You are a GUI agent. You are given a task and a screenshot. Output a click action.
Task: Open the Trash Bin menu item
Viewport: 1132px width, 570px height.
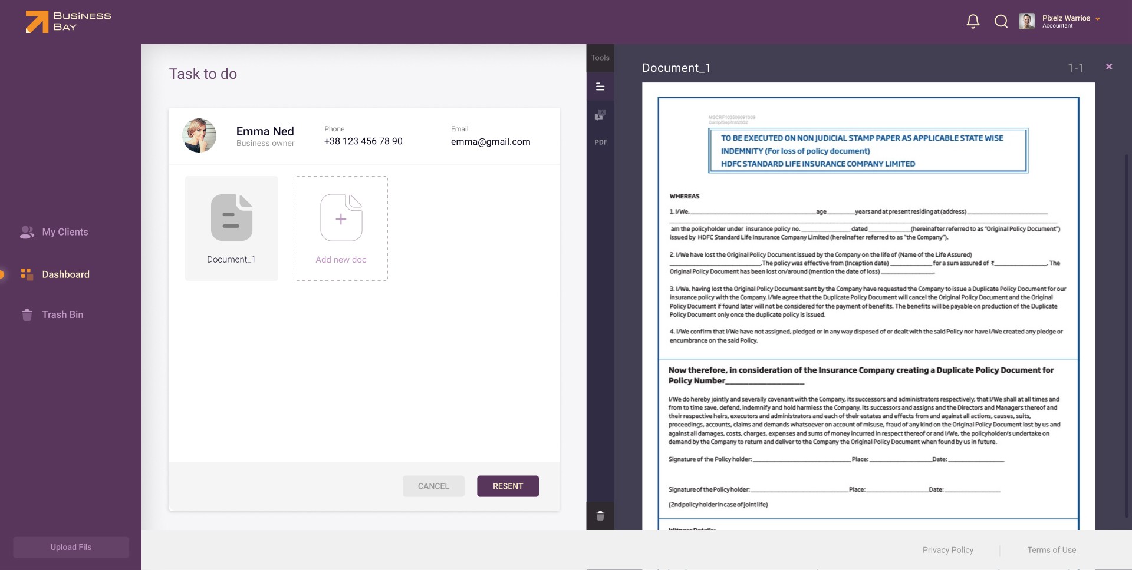pos(62,314)
